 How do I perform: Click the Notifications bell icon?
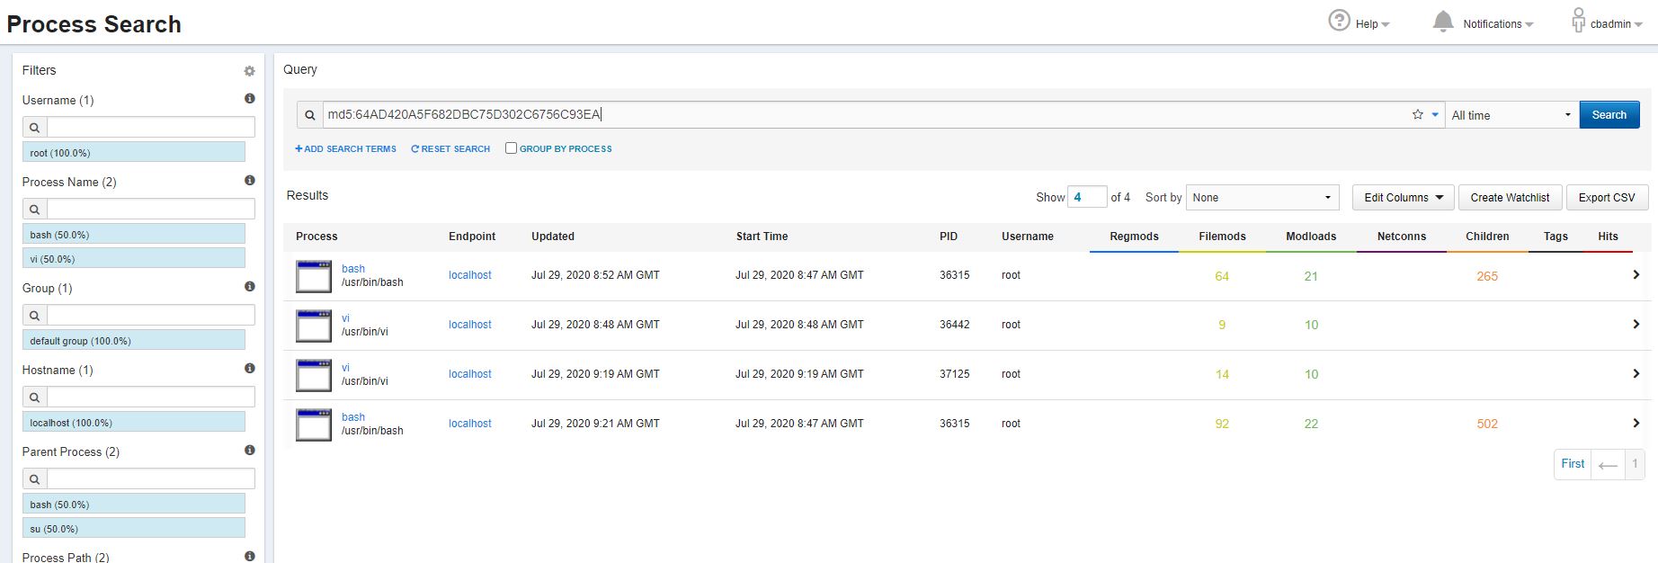pos(1442,22)
